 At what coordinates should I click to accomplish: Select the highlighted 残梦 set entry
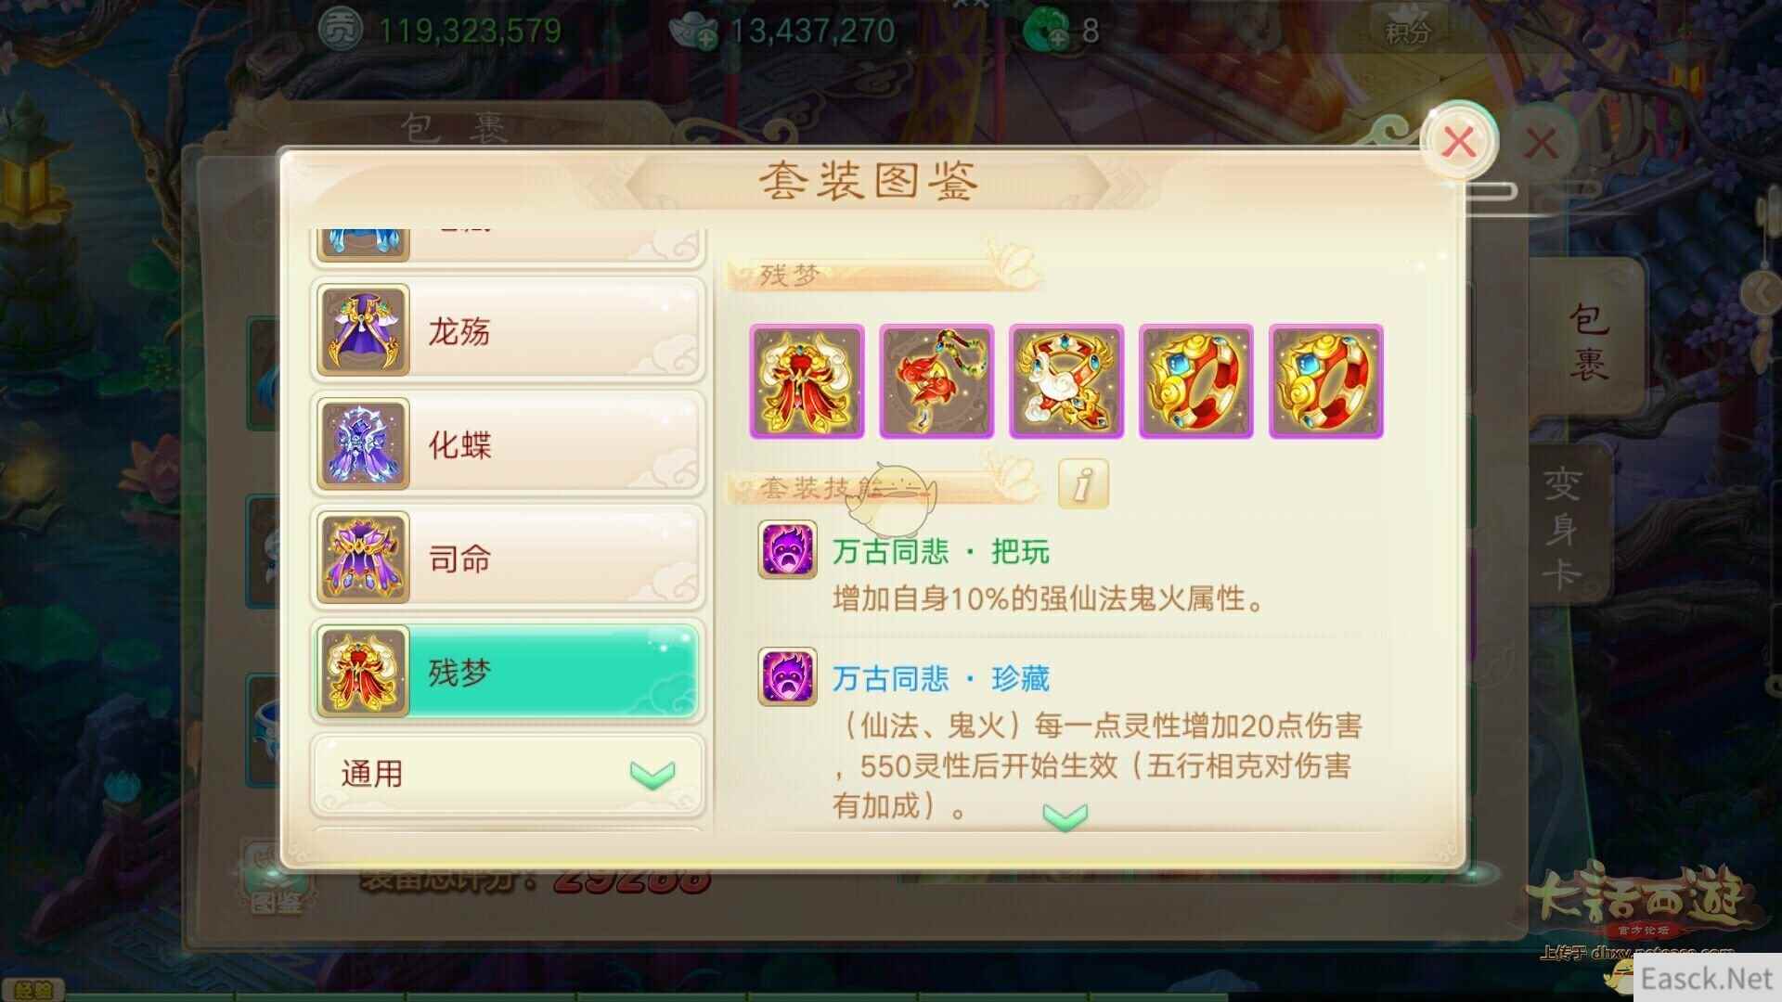tap(507, 672)
